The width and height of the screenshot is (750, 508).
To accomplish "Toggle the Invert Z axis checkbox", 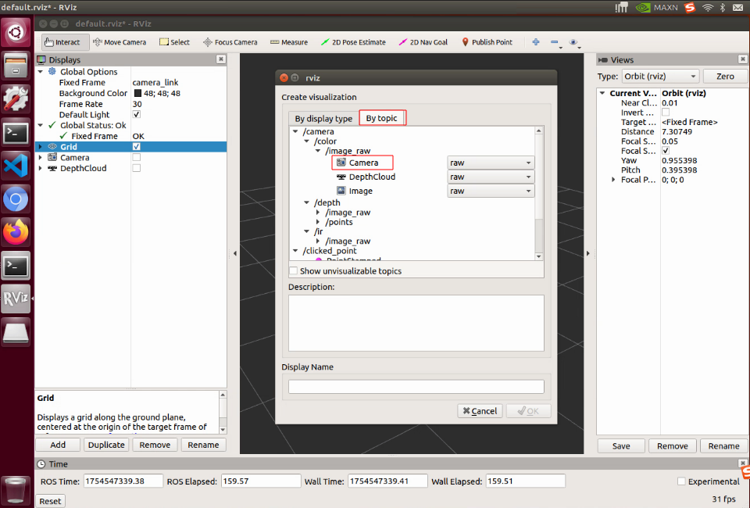I will pos(666,113).
